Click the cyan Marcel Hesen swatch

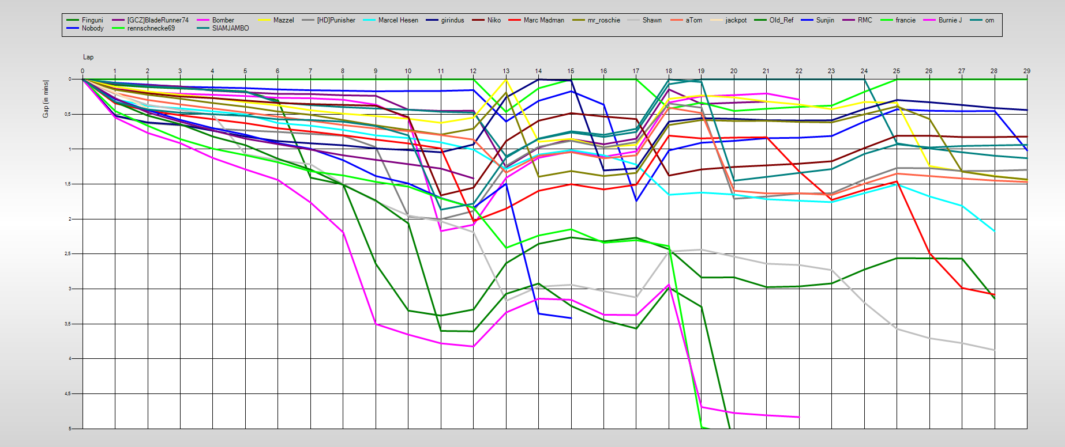(x=369, y=20)
